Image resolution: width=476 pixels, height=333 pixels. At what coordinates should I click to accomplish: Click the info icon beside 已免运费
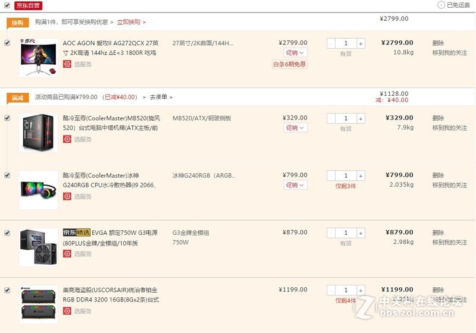(441, 5)
